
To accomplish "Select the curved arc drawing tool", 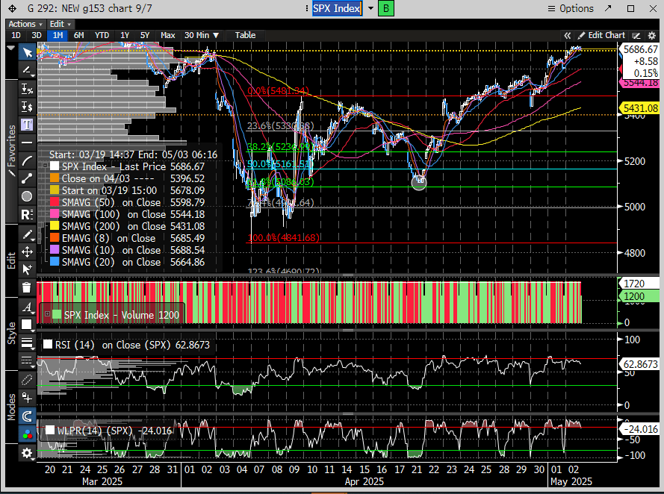I will [x=27, y=160].
